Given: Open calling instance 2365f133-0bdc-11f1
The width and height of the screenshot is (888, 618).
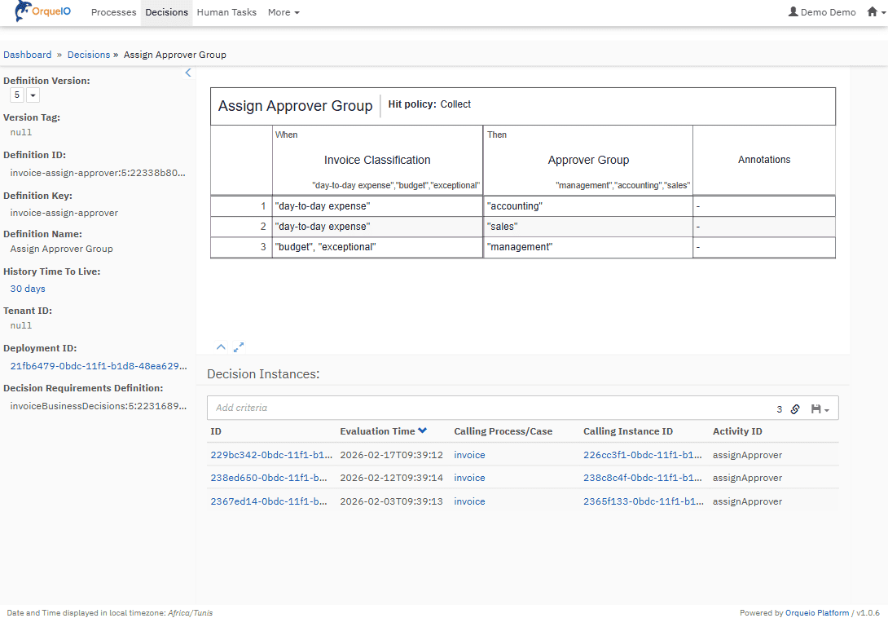Looking at the screenshot, I should pos(644,501).
